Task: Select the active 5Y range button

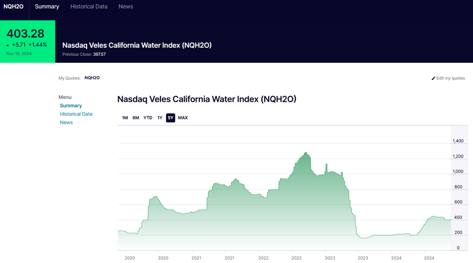Action: [x=171, y=118]
